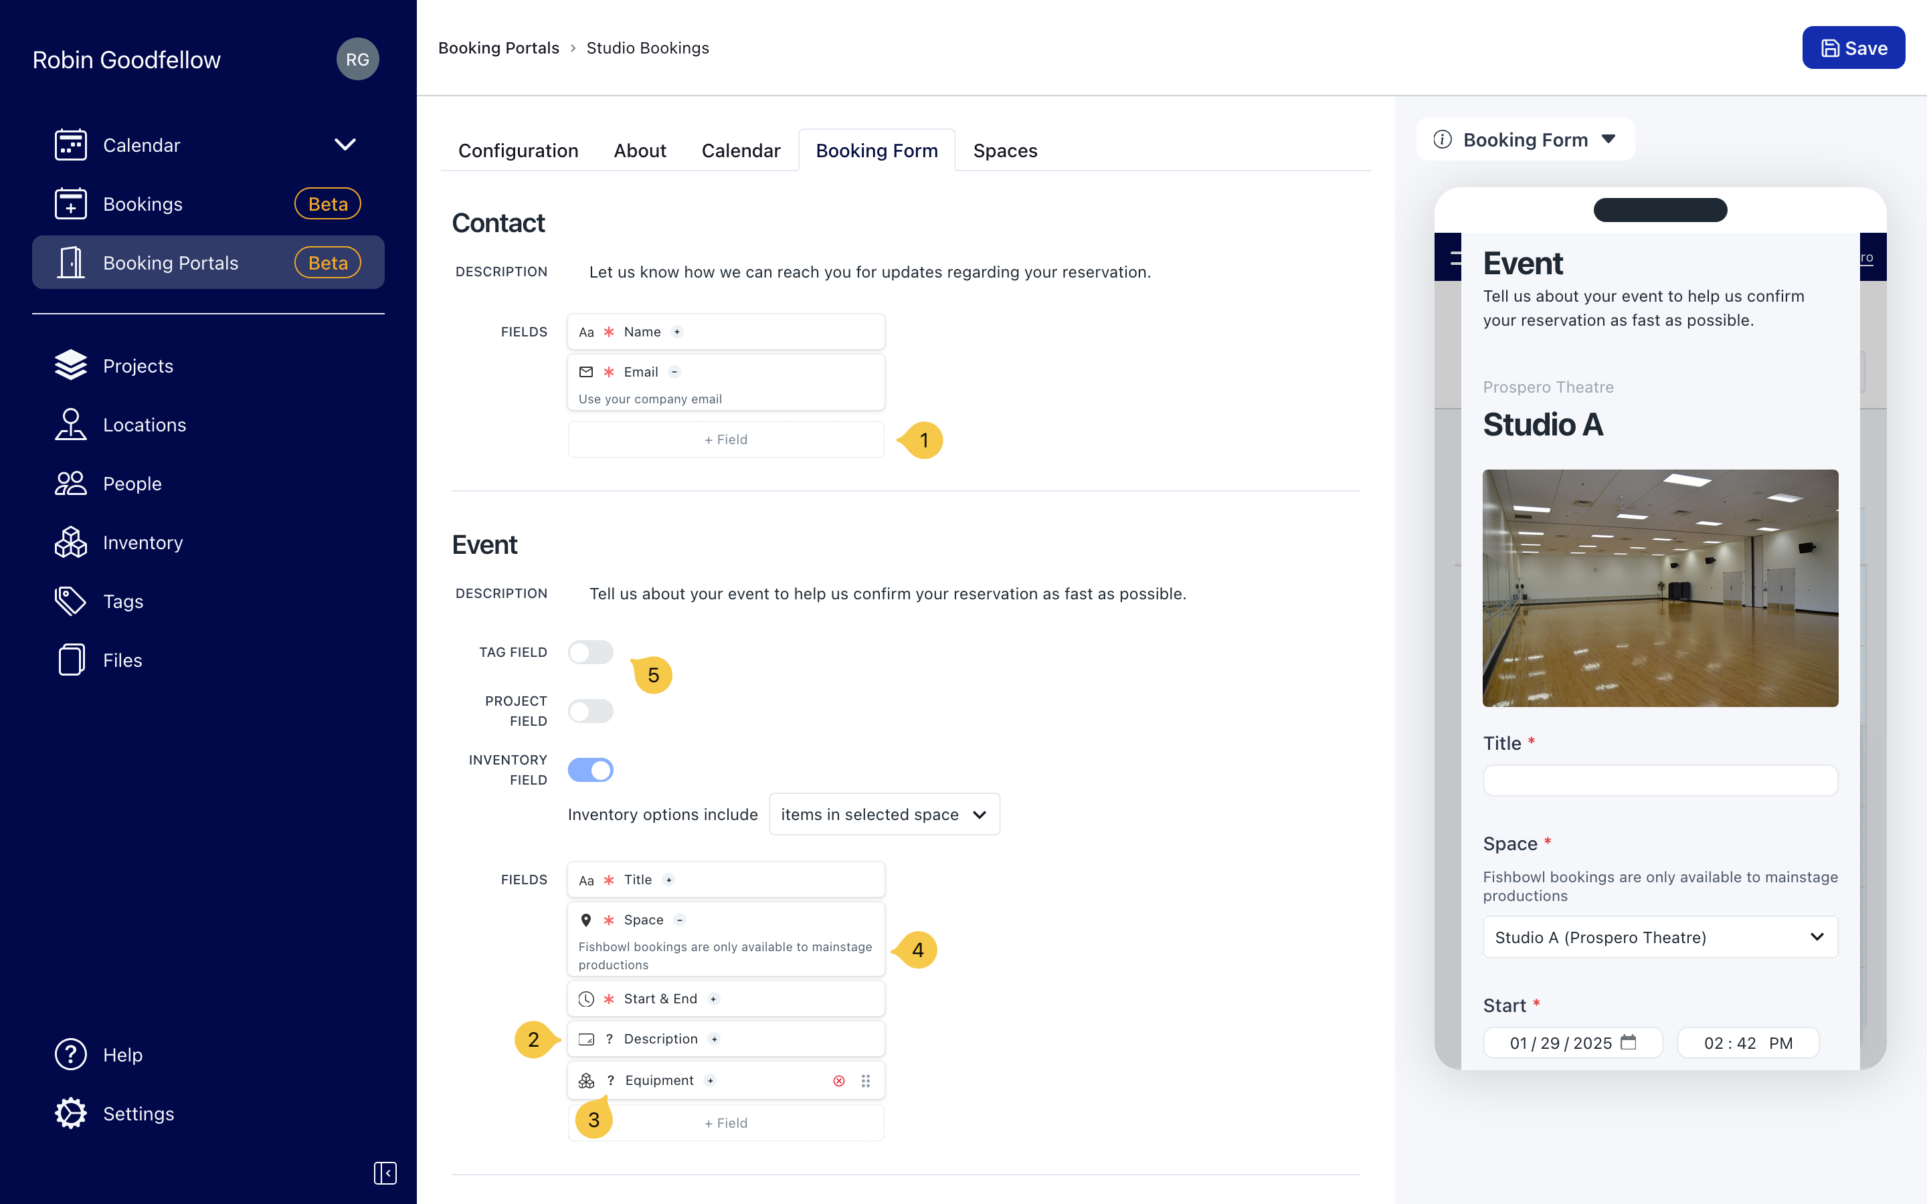Expand the Calendar sidebar chevron
This screenshot has height=1204, width=1927.
tap(345, 144)
